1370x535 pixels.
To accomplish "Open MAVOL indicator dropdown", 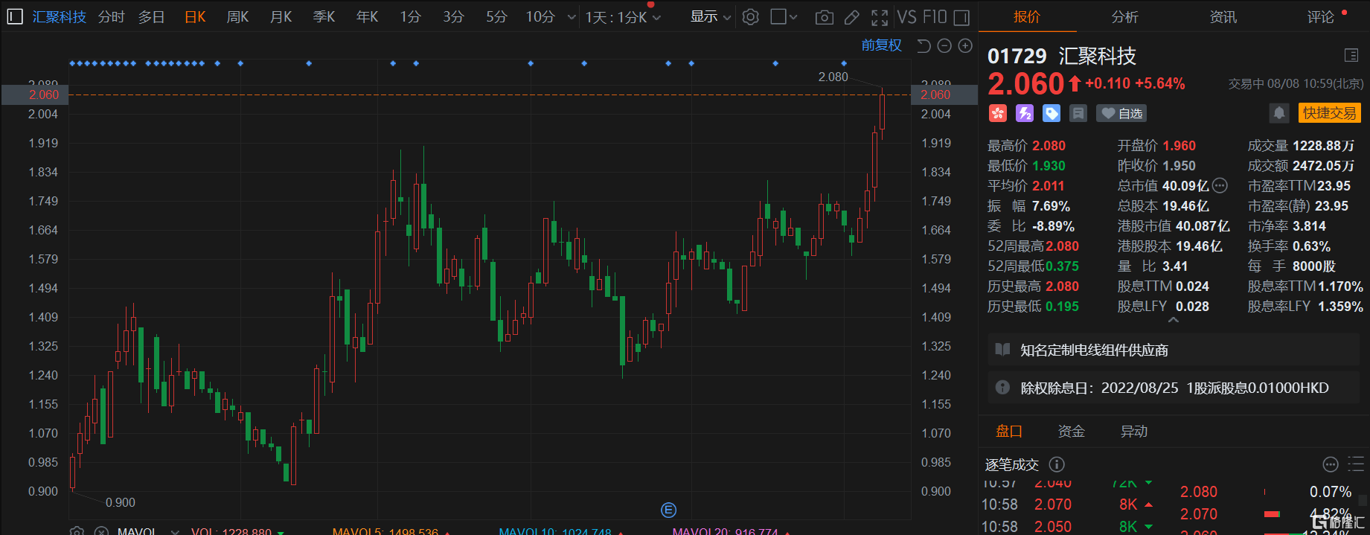I will click(x=176, y=531).
